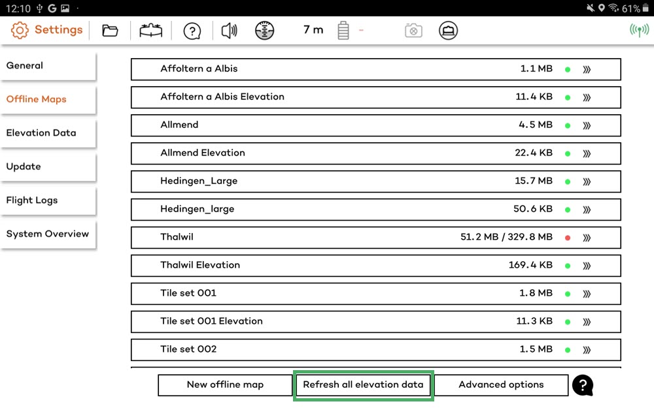Open the Flight Logs section
The height and width of the screenshot is (408, 654).
(x=31, y=200)
